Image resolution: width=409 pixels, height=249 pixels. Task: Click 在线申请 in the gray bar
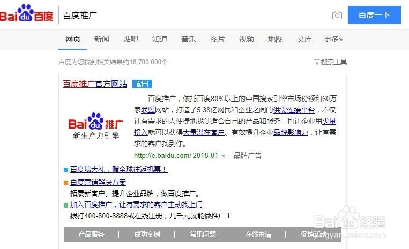(x=258, y=235)
